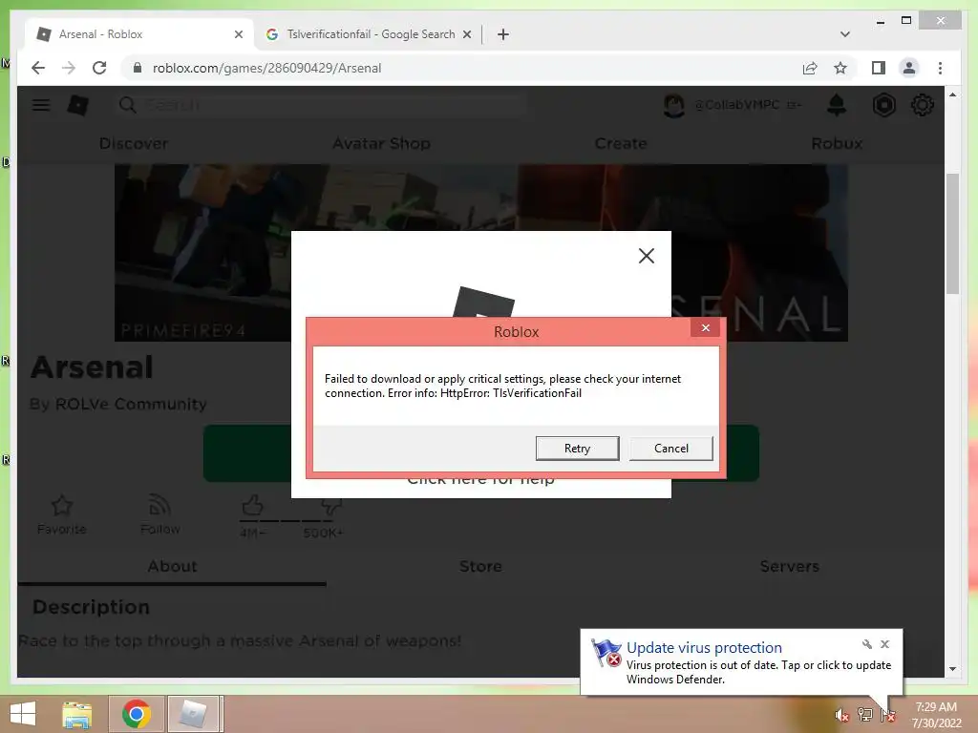
Task: Switch to the Arsenal - Roblox tab
Action: (138, 34)
